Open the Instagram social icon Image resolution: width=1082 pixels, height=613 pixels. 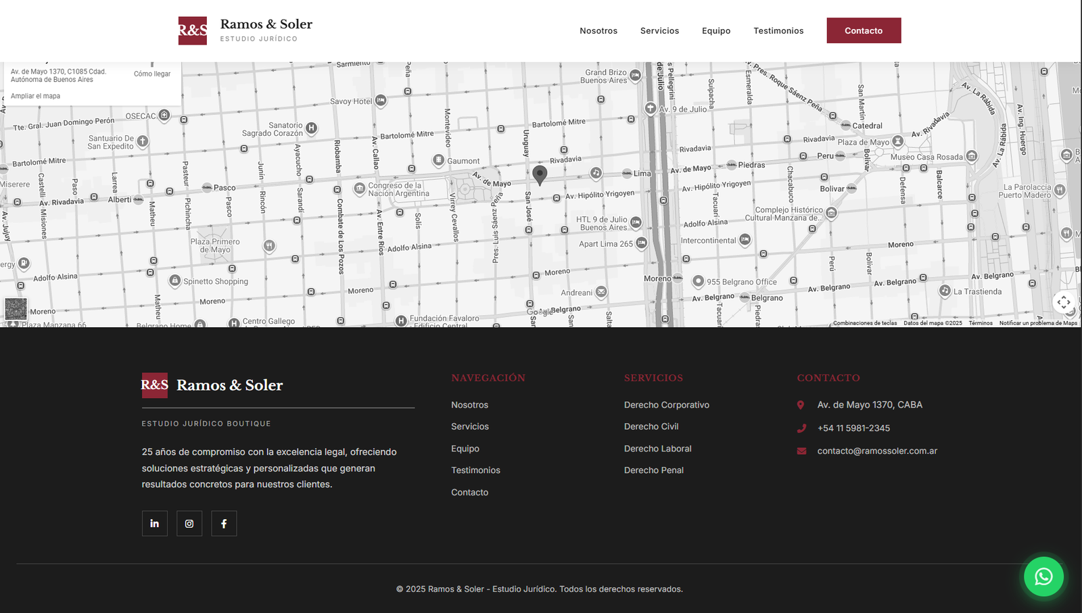coord(189,523)
